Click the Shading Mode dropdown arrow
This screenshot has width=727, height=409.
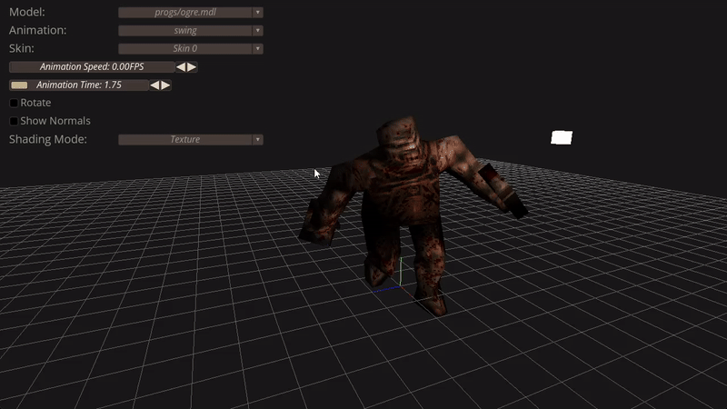(x=258, y=140)
